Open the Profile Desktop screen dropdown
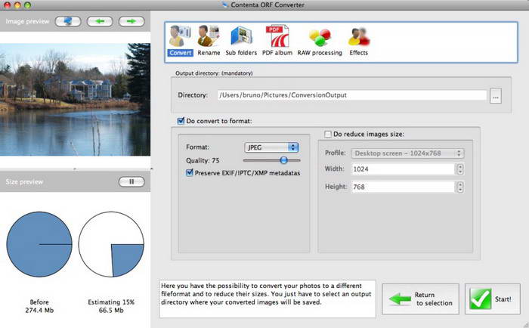Viewport: 529px width, 328px height. [x=407, y=153]
